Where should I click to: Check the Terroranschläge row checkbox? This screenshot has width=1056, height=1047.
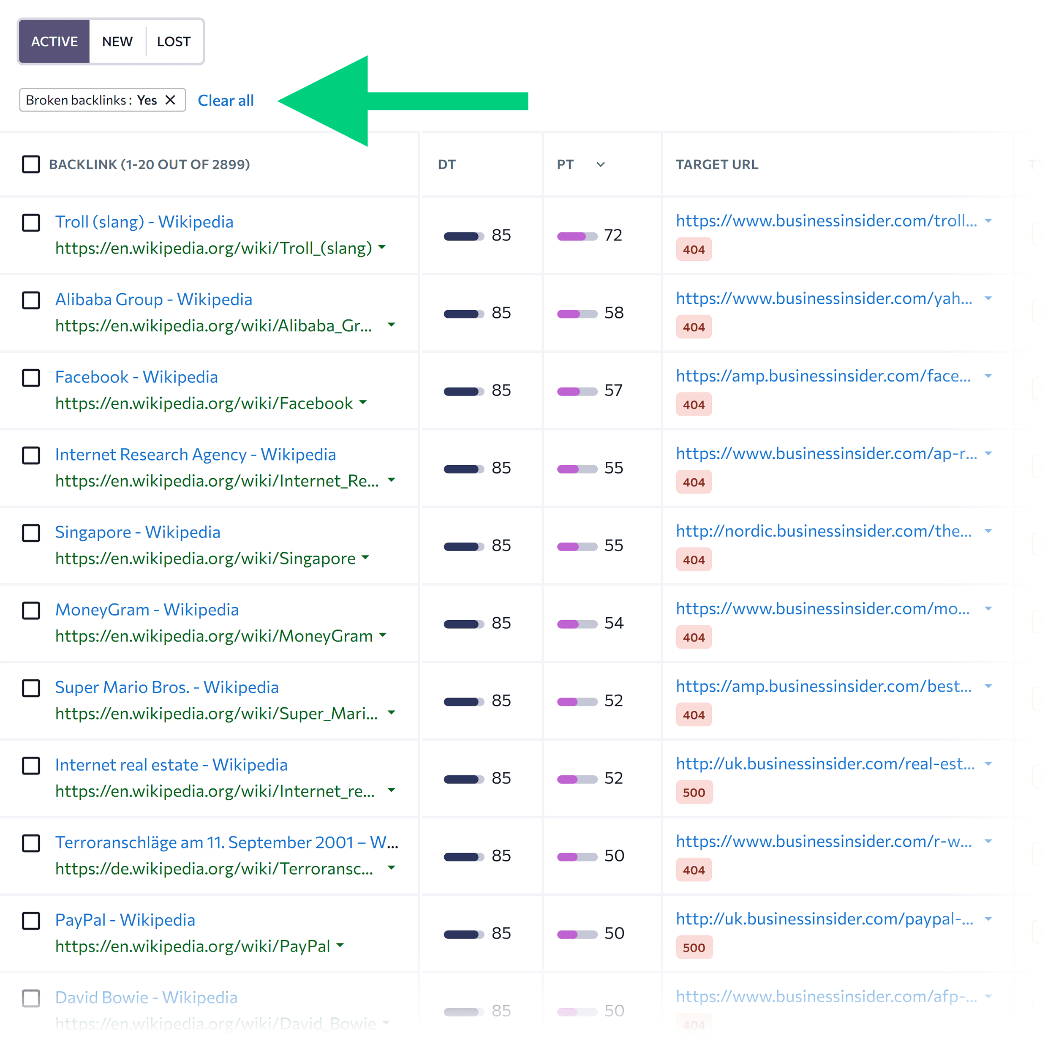(x=31, y=843)
